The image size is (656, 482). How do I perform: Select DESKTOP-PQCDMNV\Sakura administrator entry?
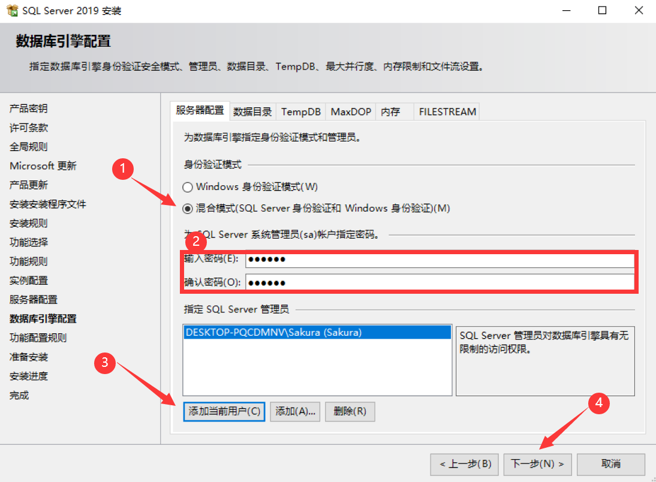coord(317,333)
